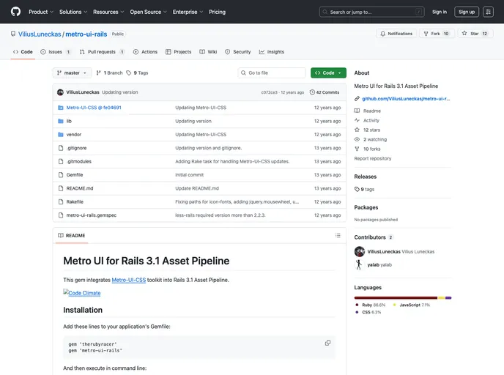Viewport: 504px width, 375px height.
Task: View the 42 Commits history
Action: tap(325, 92)
